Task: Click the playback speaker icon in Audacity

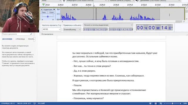Action: click(x=137, y=1)
